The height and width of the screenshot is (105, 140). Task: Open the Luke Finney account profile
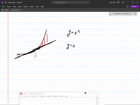[x=114, y=3]
